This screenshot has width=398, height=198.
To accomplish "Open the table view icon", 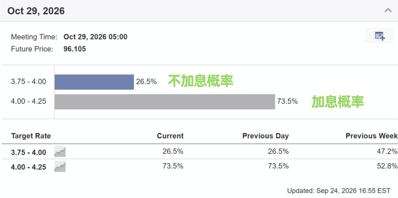I will tap(380, 36).
